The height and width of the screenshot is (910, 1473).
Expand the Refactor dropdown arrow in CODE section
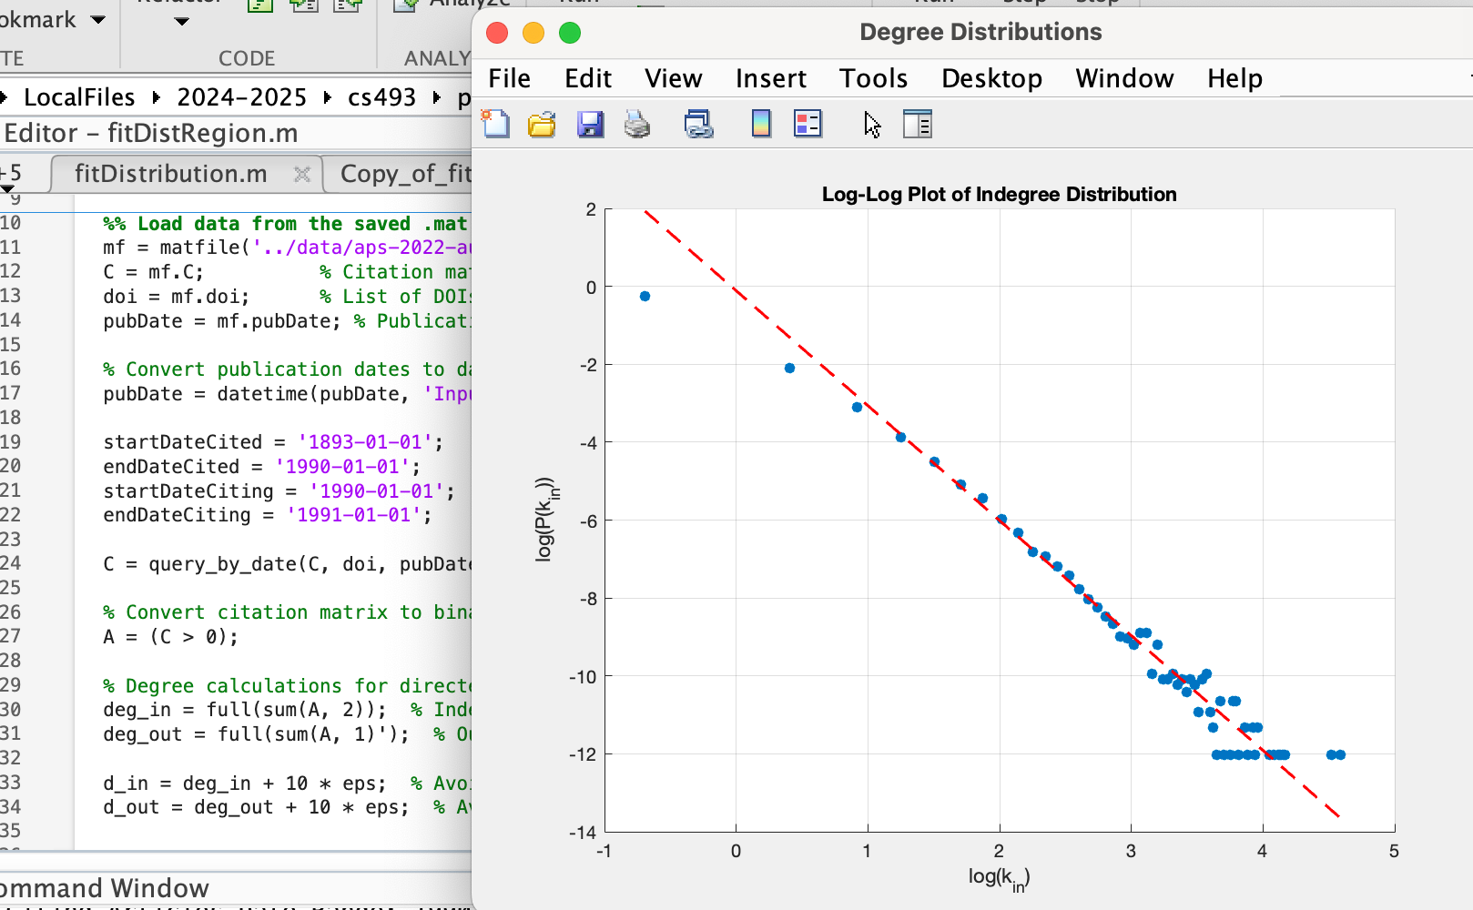coord(182,21)
